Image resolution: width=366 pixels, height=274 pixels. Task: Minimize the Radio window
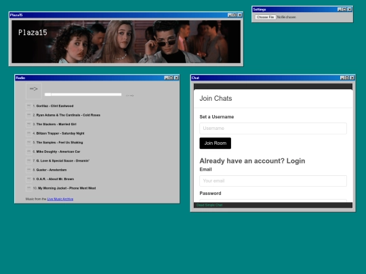(x=167, y=78)
